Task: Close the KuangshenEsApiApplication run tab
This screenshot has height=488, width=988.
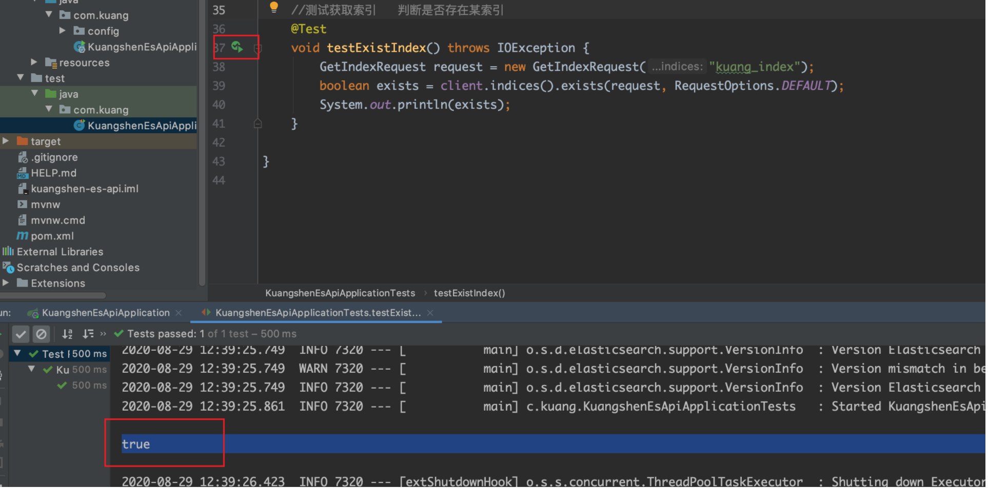Action: 179,313
